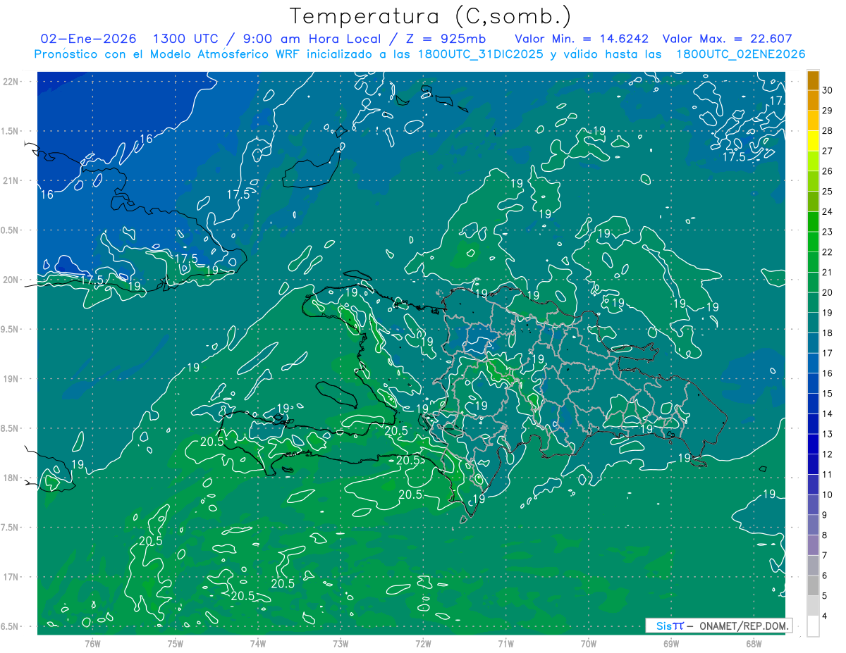Screen dimensions: 846x653
Task: Click the blue 'Sis' logo in the credit box
Action: [x=665, y=626]
